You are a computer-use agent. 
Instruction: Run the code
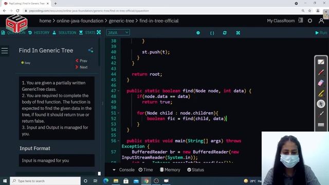[321, 33]
